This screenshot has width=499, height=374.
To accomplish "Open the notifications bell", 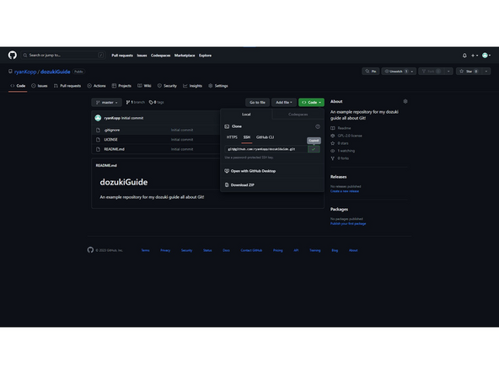I will coord(464,56).
